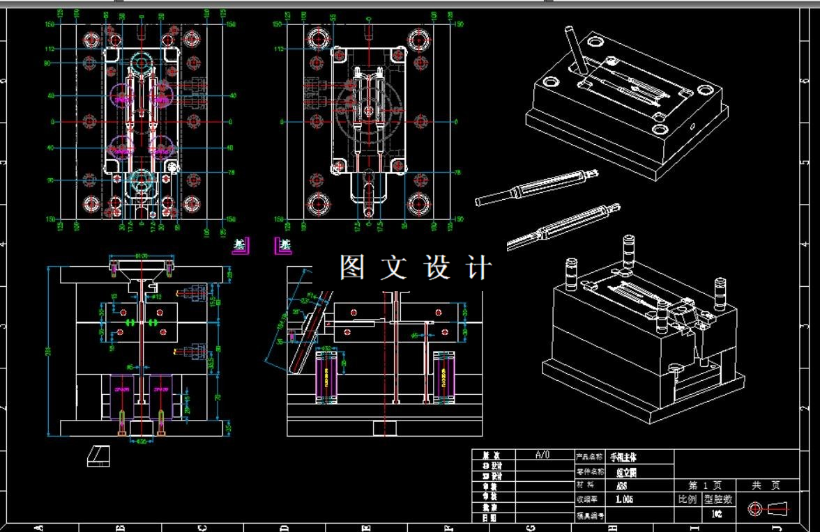Select the right magenta 基 datum corner marker

(x=283, y=245)
